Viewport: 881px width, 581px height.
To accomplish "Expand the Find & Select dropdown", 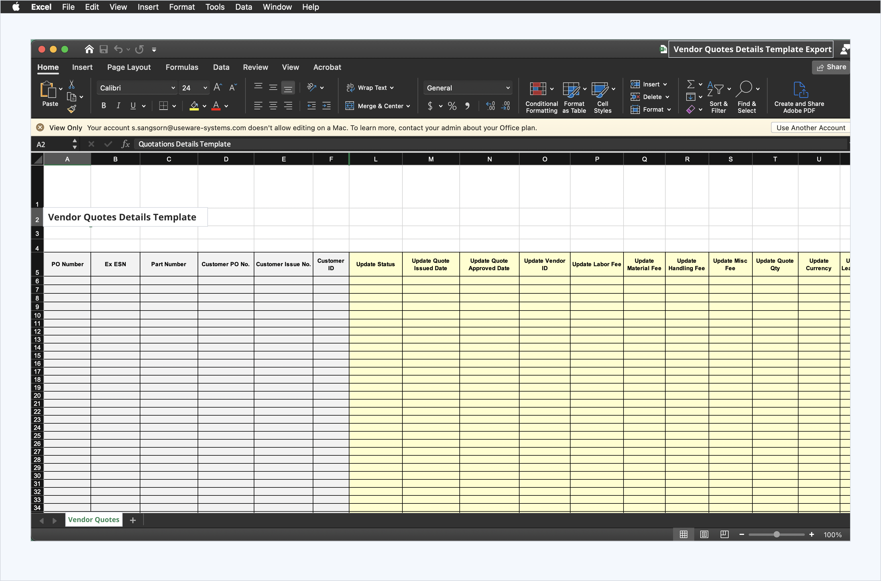I will 758,89.
